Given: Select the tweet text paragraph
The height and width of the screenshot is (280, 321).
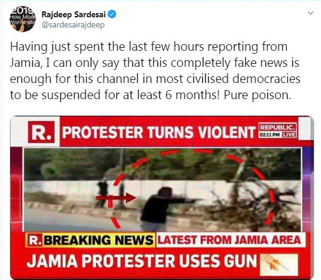Looking at the screenshot, I should (x=155, y=70).
